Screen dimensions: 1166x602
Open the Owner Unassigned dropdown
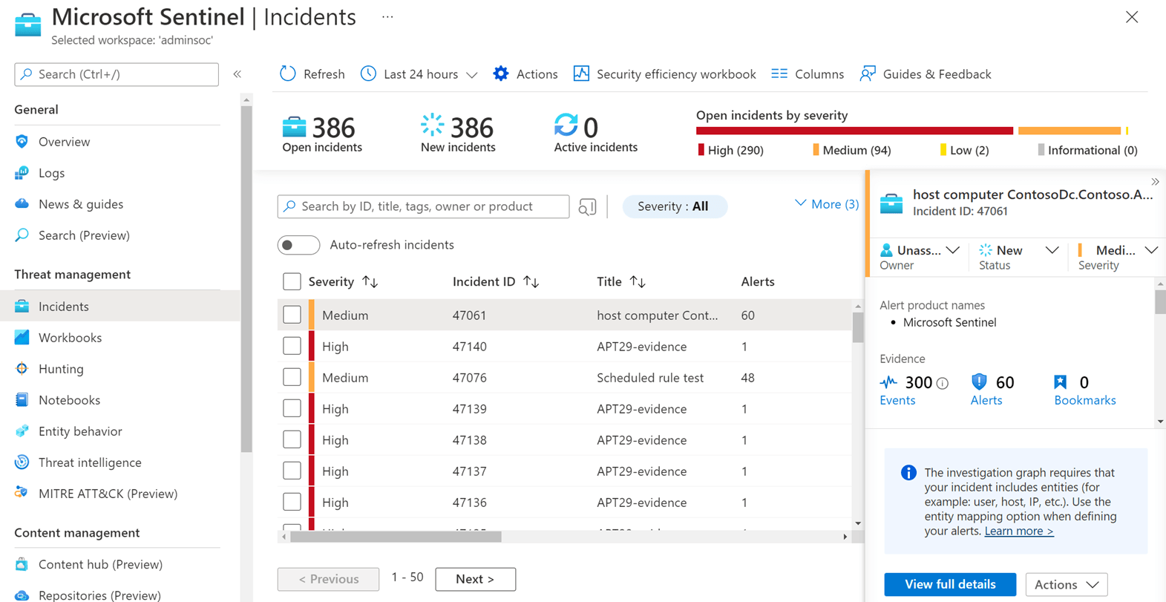click(920, 250)
